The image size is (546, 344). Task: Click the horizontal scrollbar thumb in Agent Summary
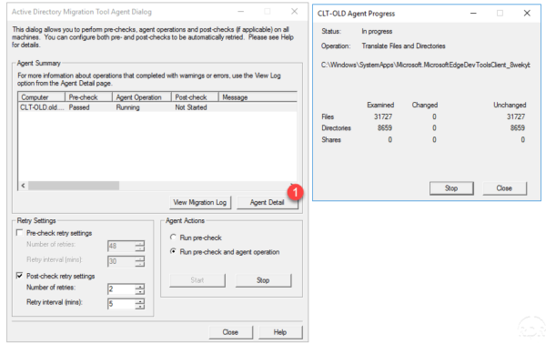74,186
